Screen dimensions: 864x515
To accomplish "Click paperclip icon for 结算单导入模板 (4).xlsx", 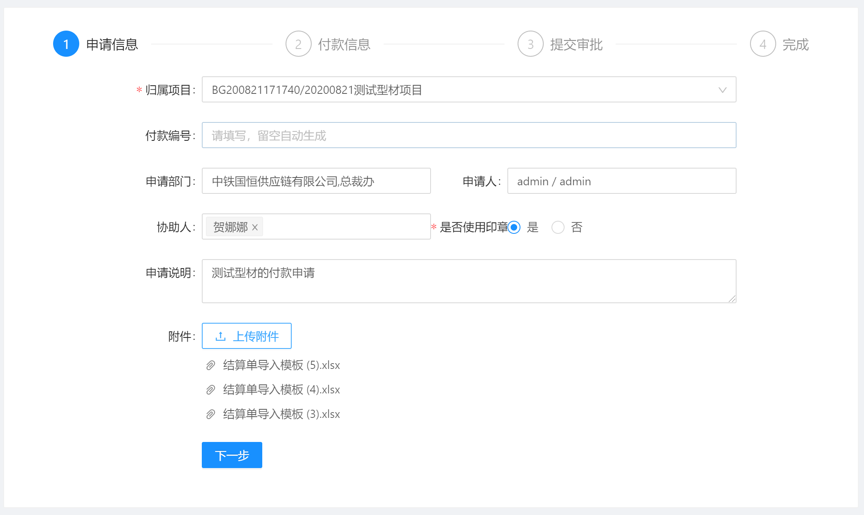I will point(210,390).
